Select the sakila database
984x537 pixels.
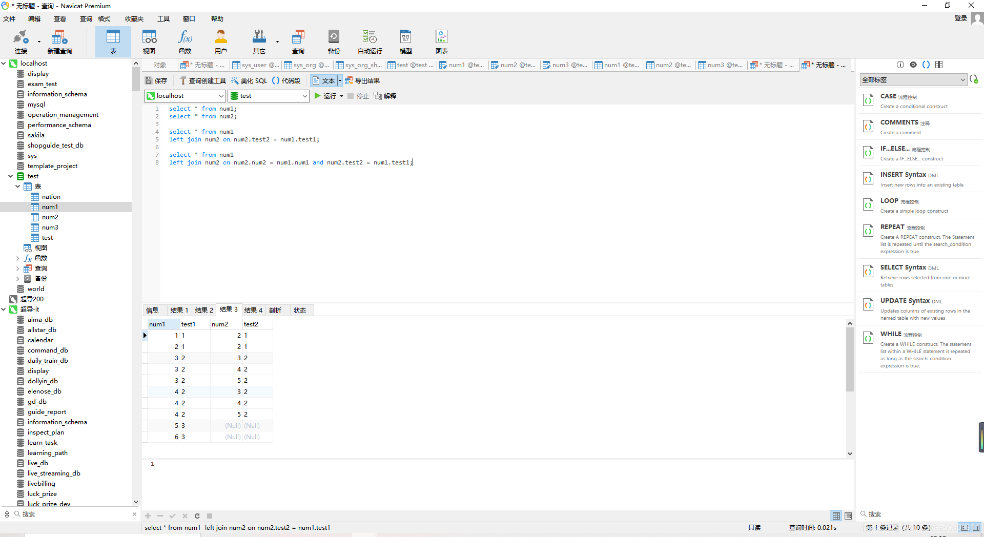[36, 135]
